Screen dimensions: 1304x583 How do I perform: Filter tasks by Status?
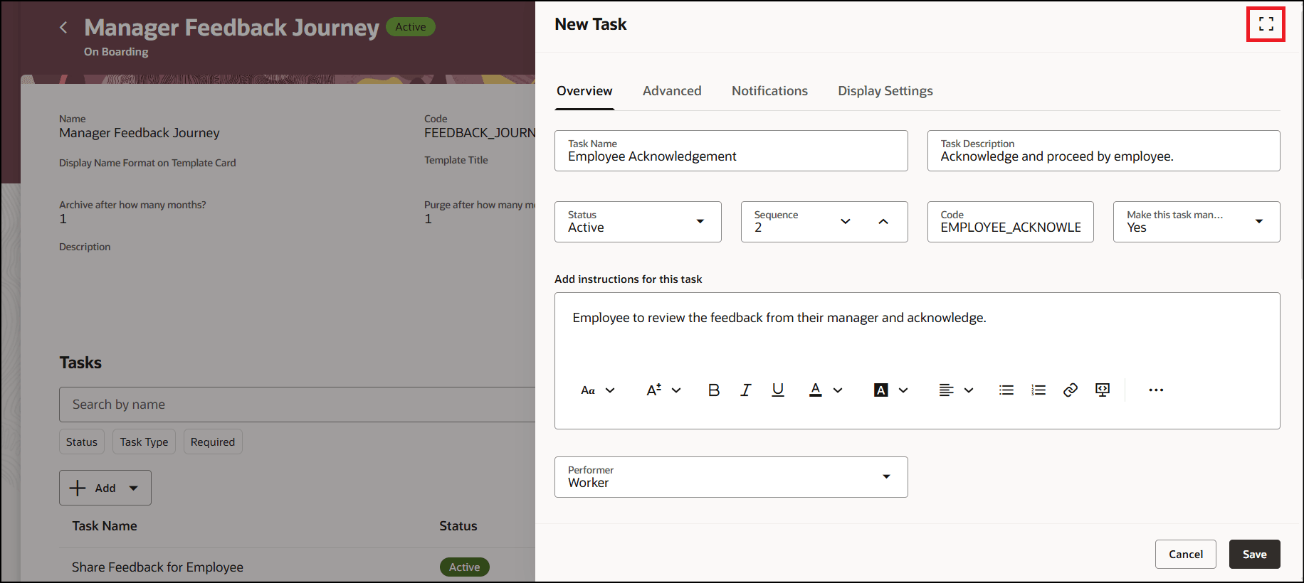coord(82,442)
